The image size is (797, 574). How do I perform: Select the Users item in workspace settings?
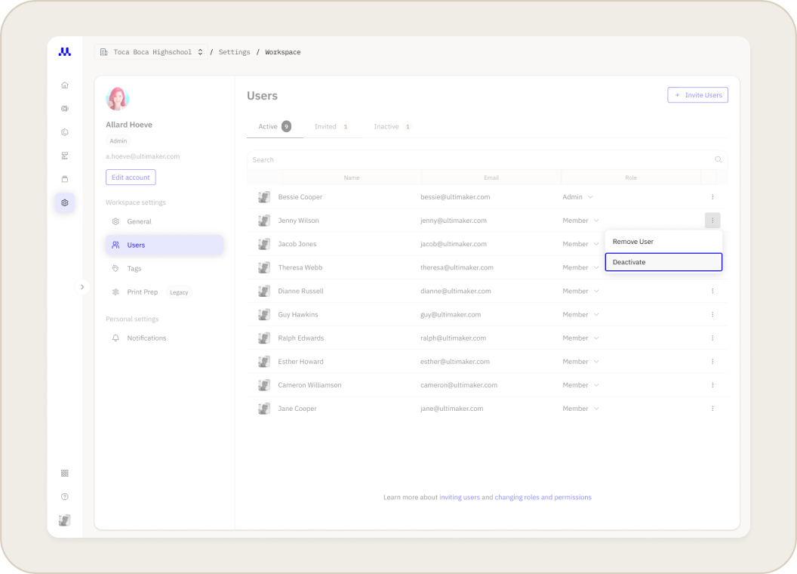[x=165, y=245]
